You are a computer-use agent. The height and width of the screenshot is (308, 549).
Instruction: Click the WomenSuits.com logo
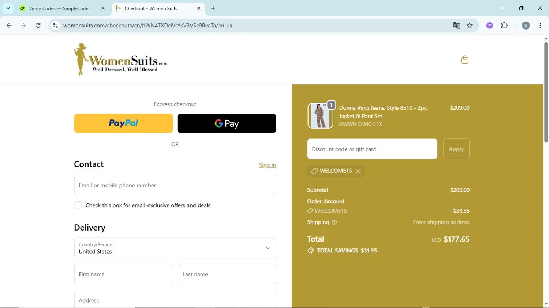120,60
